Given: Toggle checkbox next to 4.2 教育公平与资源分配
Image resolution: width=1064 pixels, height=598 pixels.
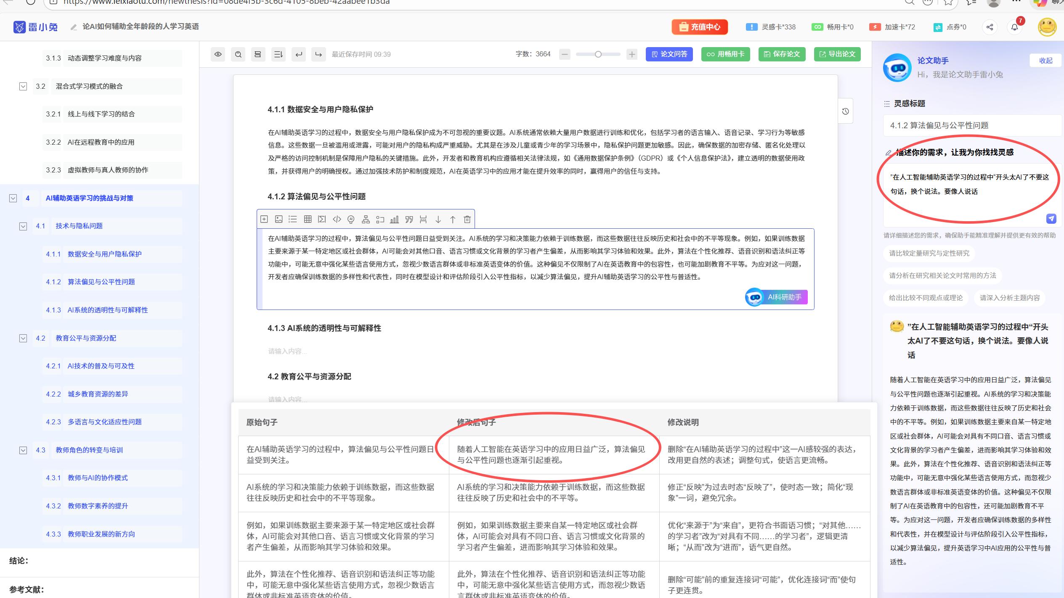Looking at the screenshot, I should (23, 338).
